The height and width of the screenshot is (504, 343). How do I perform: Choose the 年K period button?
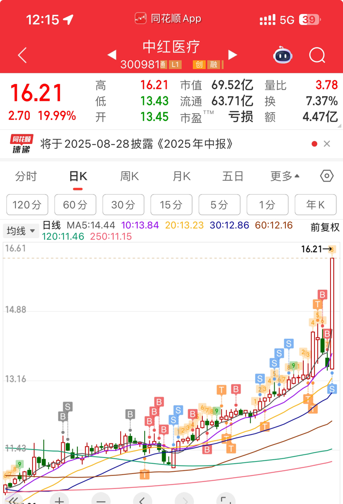(316, 204)
